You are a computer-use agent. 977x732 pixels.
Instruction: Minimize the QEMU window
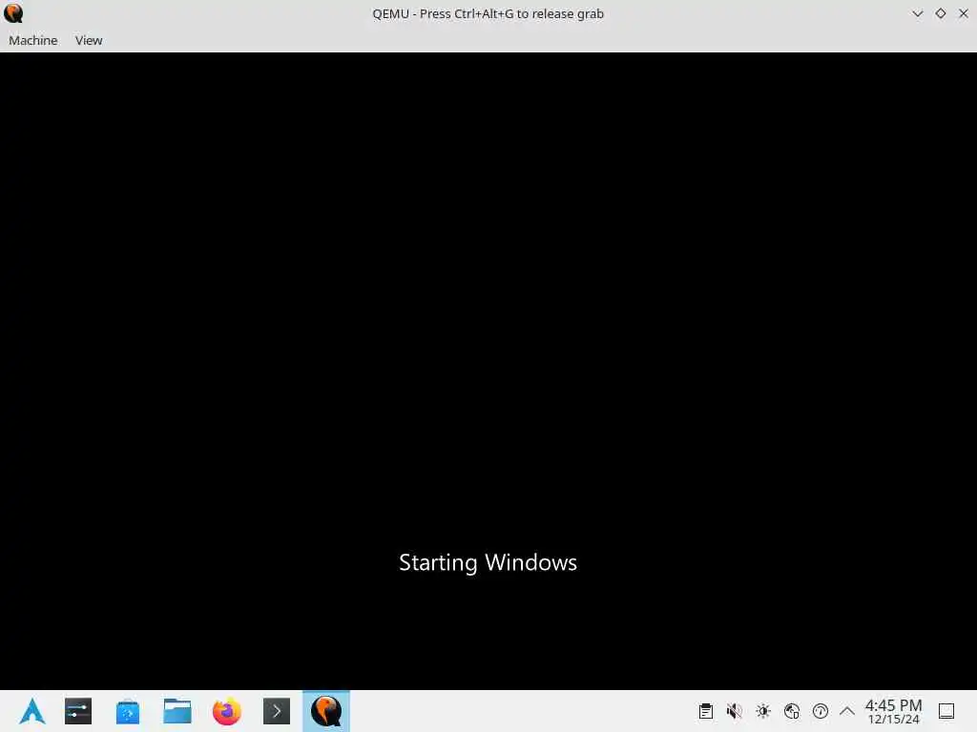click(917, 13)
